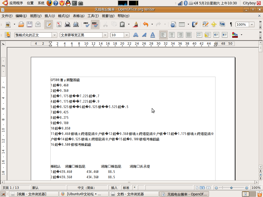Image resolution: width=263 pixels, height=197 pixels.
Task: Open a file with the folder icon
Action: pyautogui.click(x=21, y=24)
